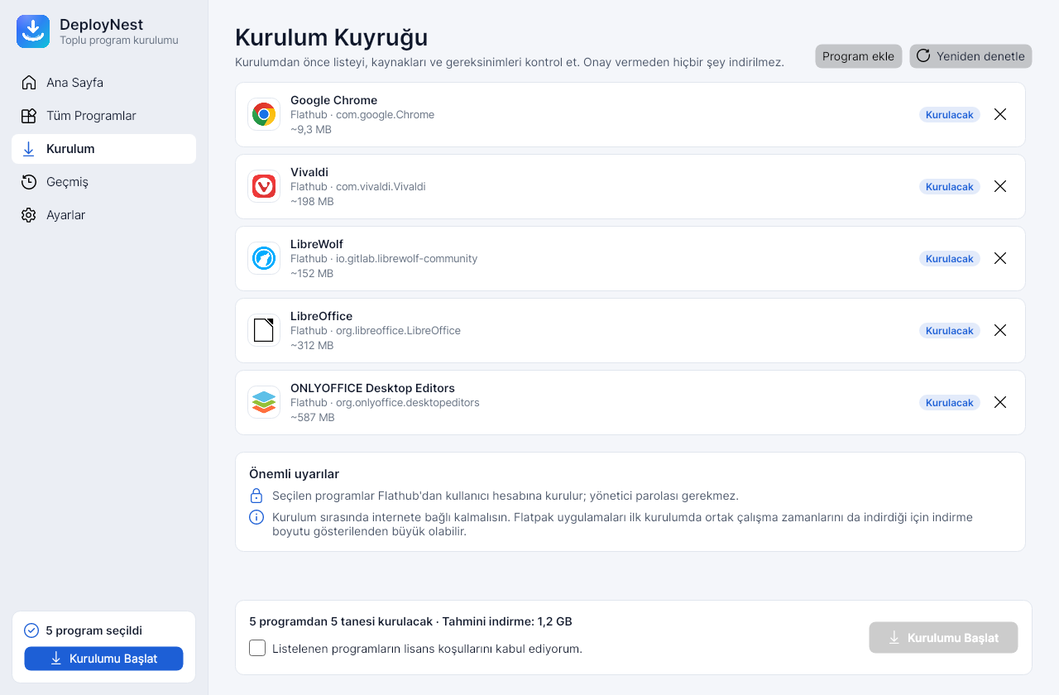Remove ONLYOFFICE Desktop Editors from queue
Image resolution: width=1059 pixels, height=695 pixels.
coord(1000,402)
